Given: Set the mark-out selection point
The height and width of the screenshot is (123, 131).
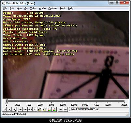Looking at the screenshot, I should tap(65, 109).
